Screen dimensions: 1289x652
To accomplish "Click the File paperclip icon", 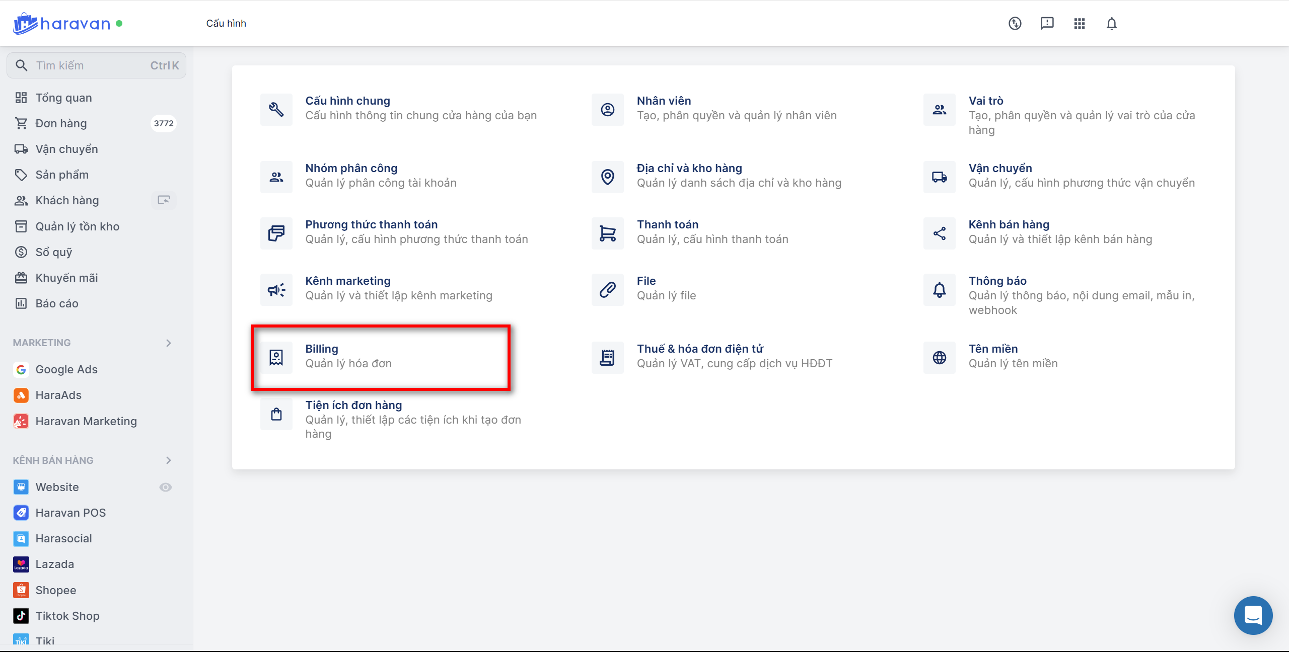I will (x=607, y=290).
